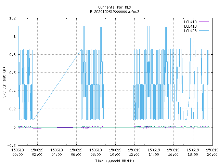219x164 pixels.
Task: Click the green LCL41B legend line
Action: (204, 26)
